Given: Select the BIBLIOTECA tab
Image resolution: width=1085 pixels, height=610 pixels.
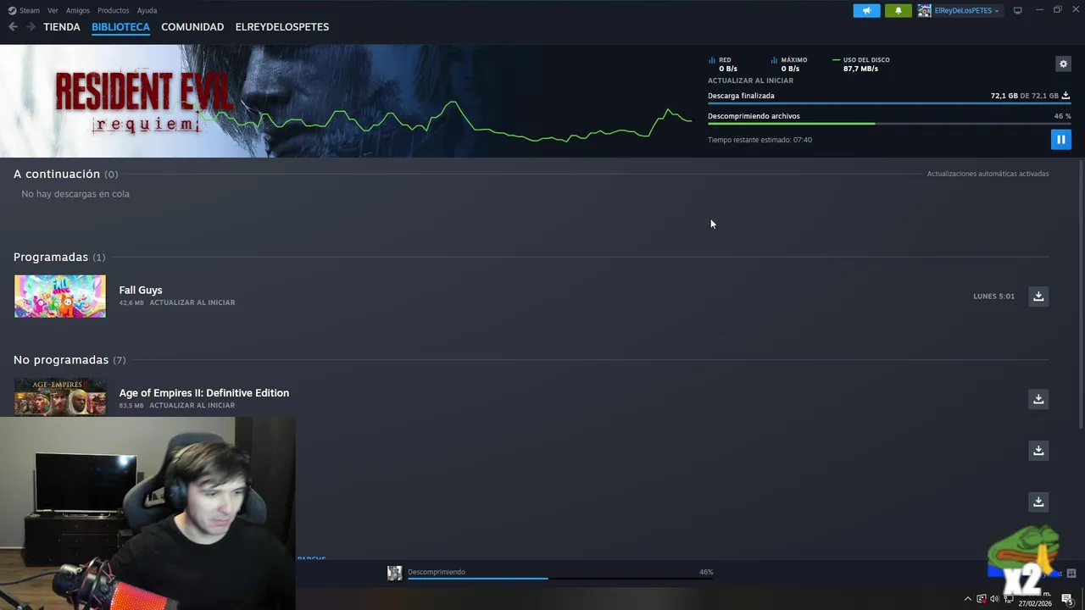Looking at the screenshot, I should coord(120,27).
